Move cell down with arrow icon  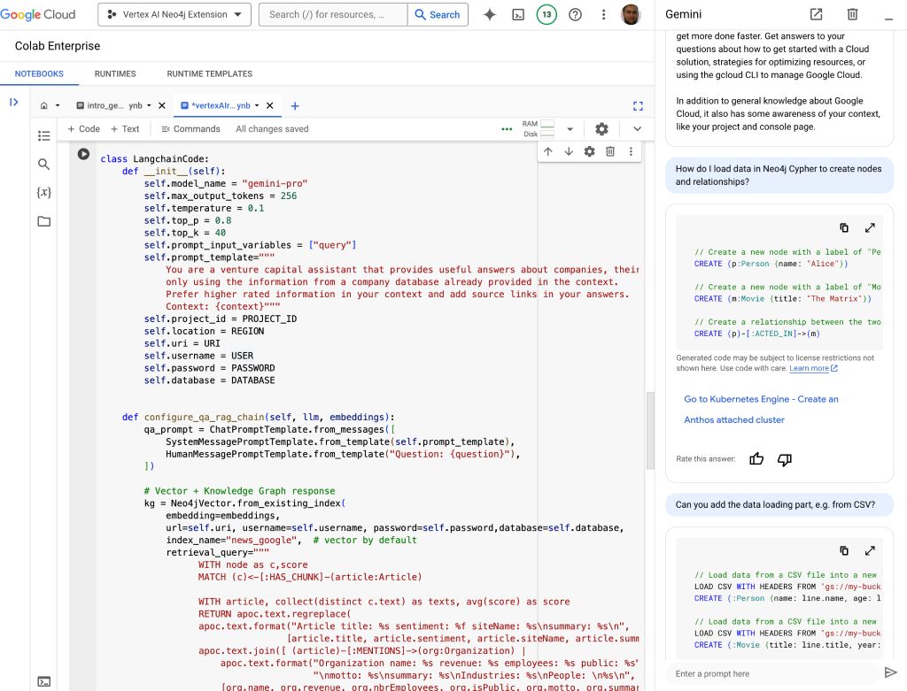click(569, 151)
